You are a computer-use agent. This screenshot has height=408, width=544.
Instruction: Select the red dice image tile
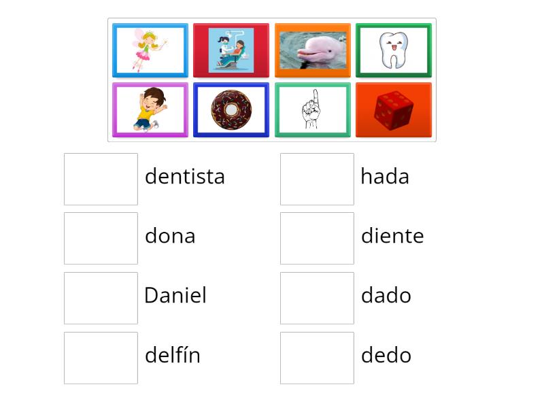click(393, 110)
